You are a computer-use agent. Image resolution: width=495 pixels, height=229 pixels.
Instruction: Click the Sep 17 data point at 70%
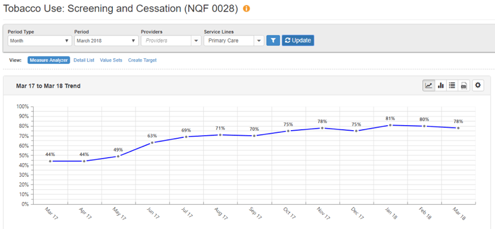(254, 136)
